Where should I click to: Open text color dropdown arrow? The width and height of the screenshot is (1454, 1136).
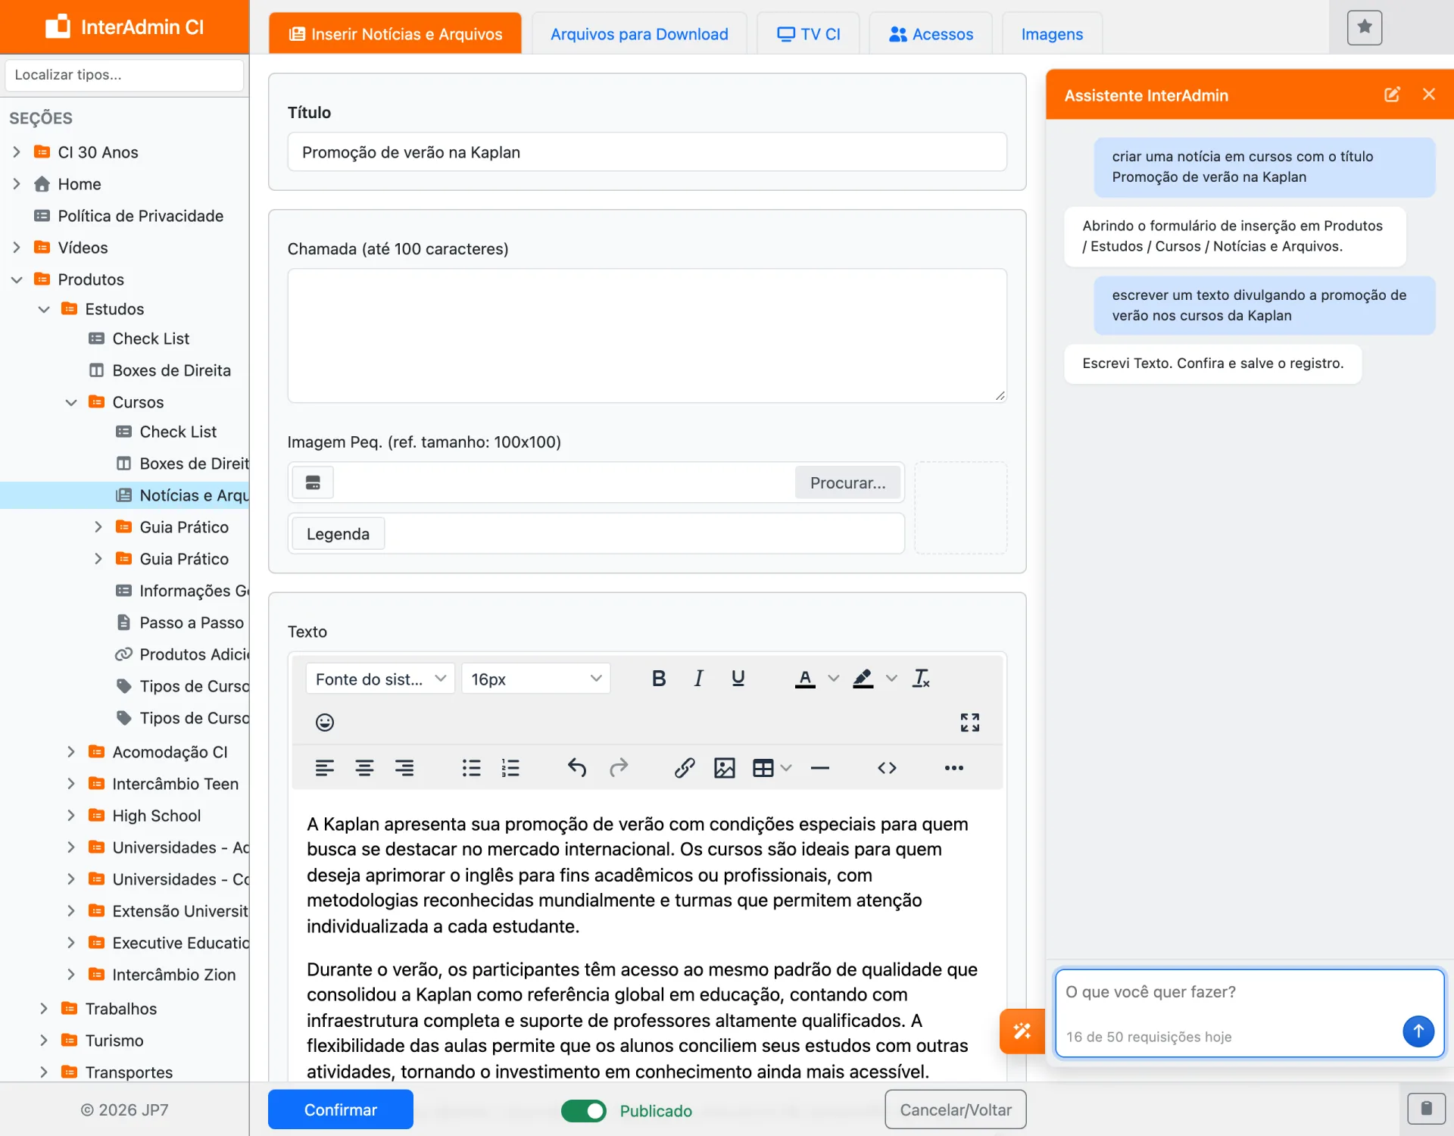[x=834, y=679]
